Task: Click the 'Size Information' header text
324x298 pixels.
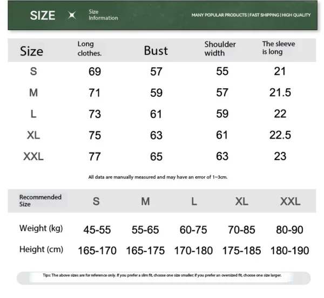Action: [103, 15]
